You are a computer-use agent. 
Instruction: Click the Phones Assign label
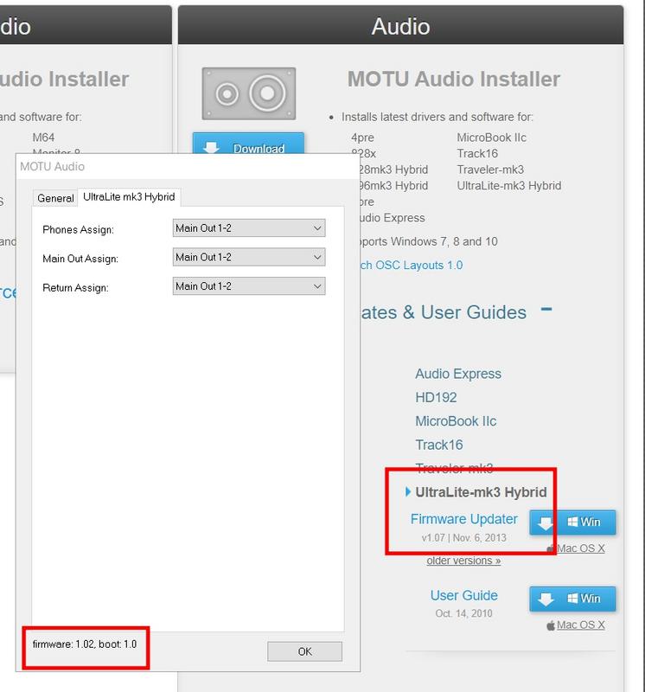click(x=78, y=229)
